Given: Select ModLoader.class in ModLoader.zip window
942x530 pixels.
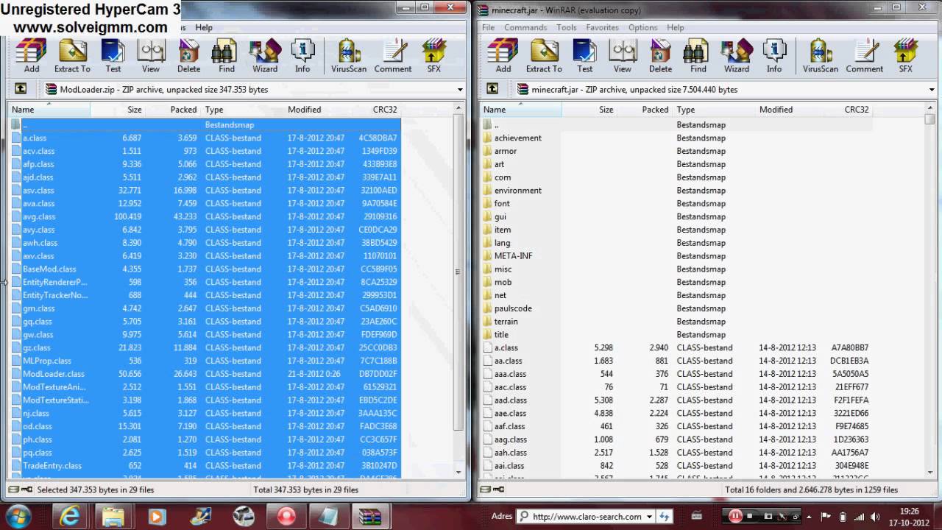Looking at the screenshot, I should [x=205, y=373].
